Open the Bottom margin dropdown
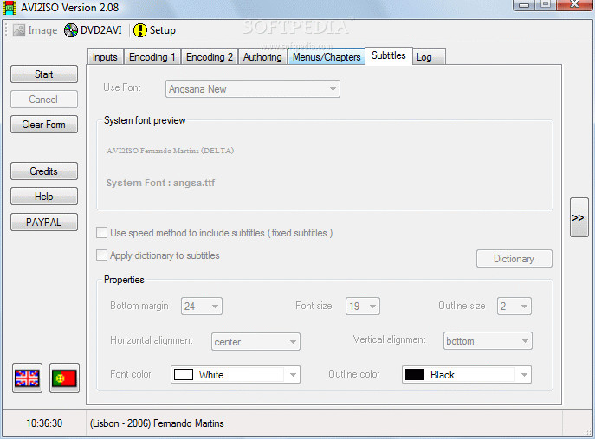Viewport: 595px width, 439px height. pyautogui.click(x=202, y=307)
